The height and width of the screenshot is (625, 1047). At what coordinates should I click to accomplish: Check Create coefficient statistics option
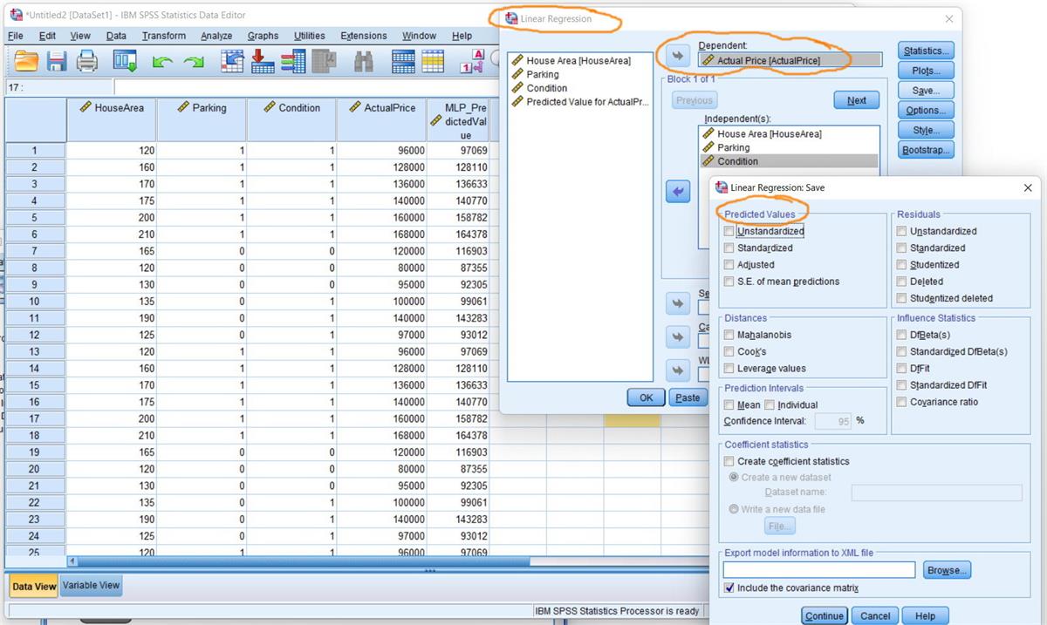(729, 461)
